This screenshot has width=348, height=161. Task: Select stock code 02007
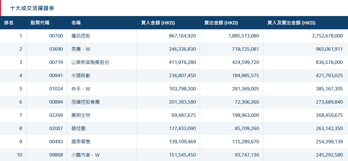pyautogui.click(x=56, y=128)
